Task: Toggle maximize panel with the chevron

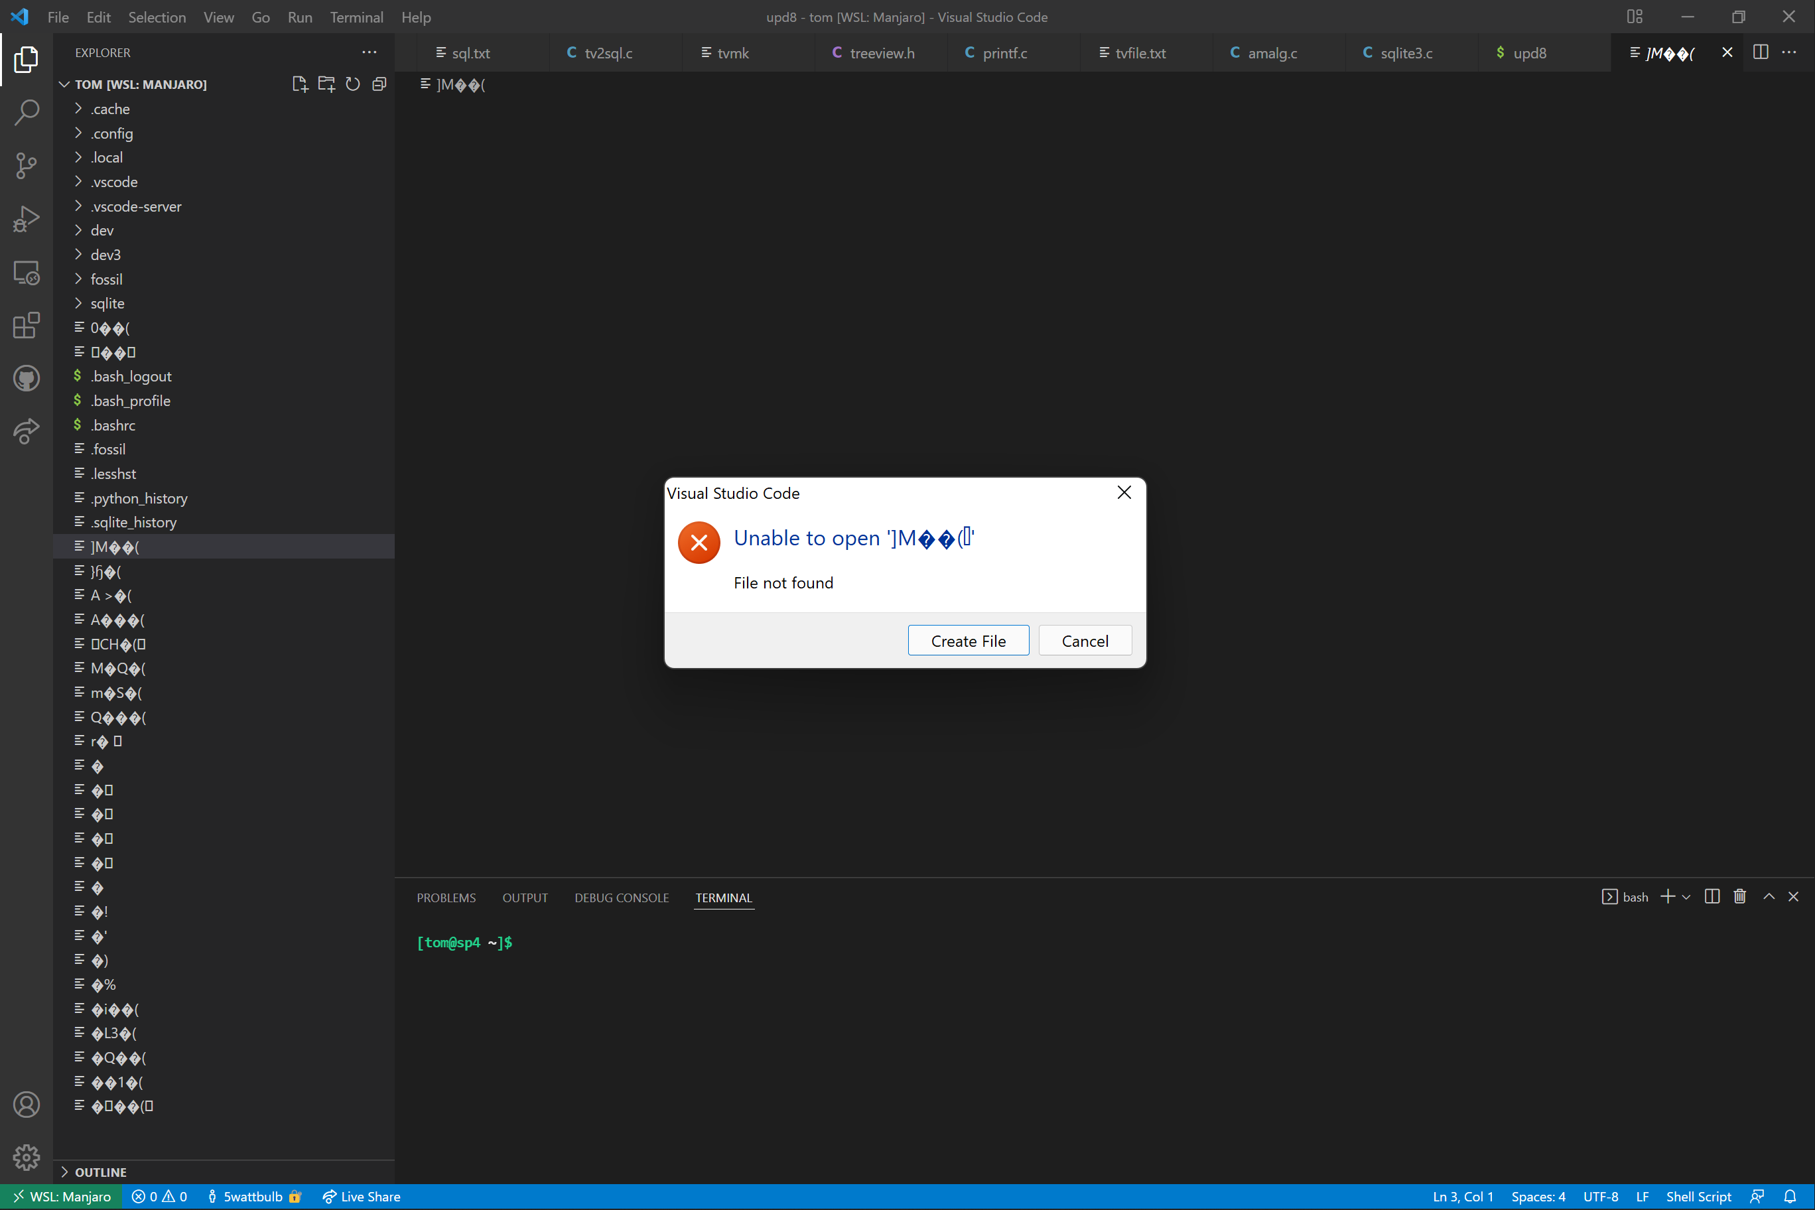Action: [1768, 896]
